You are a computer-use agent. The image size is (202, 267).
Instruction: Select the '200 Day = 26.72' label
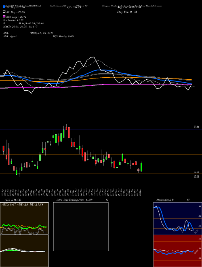pyautogui.click(x=16, y=17)
